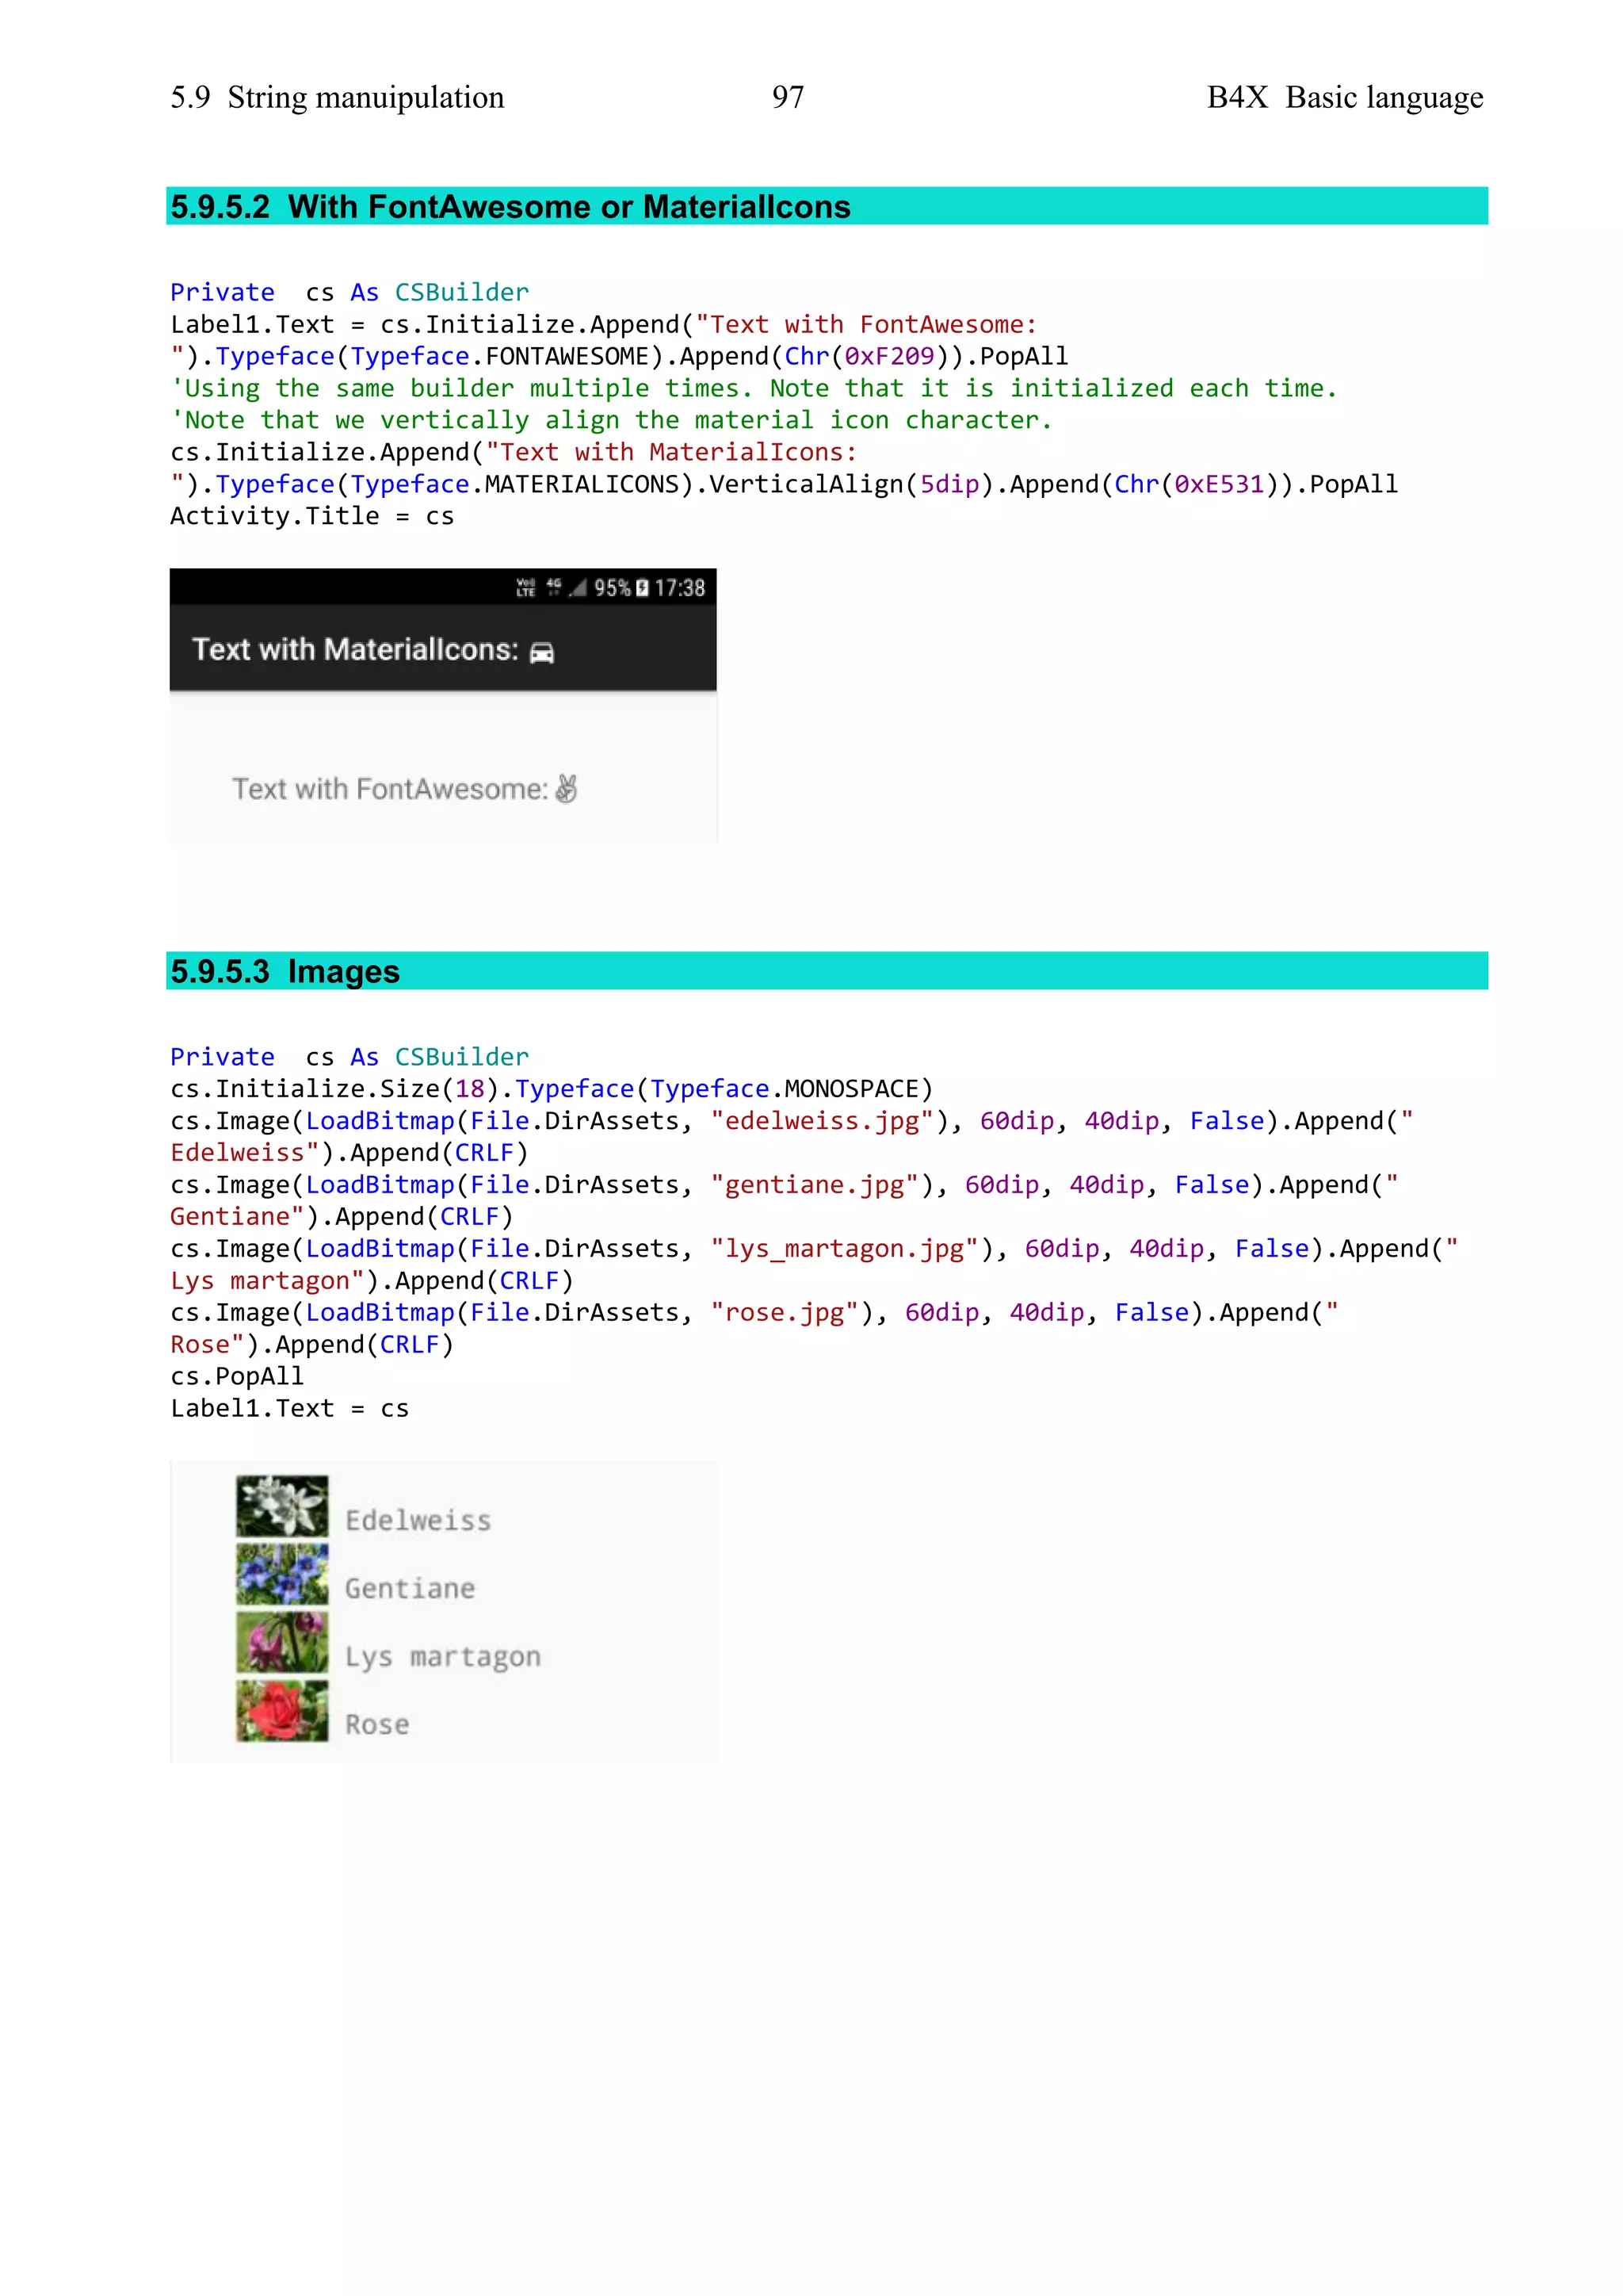1623x2296 pixels.
Task: Click the "gentiane.jpg" string in code
Action: pyautogui.click(x=815, y=1185)
